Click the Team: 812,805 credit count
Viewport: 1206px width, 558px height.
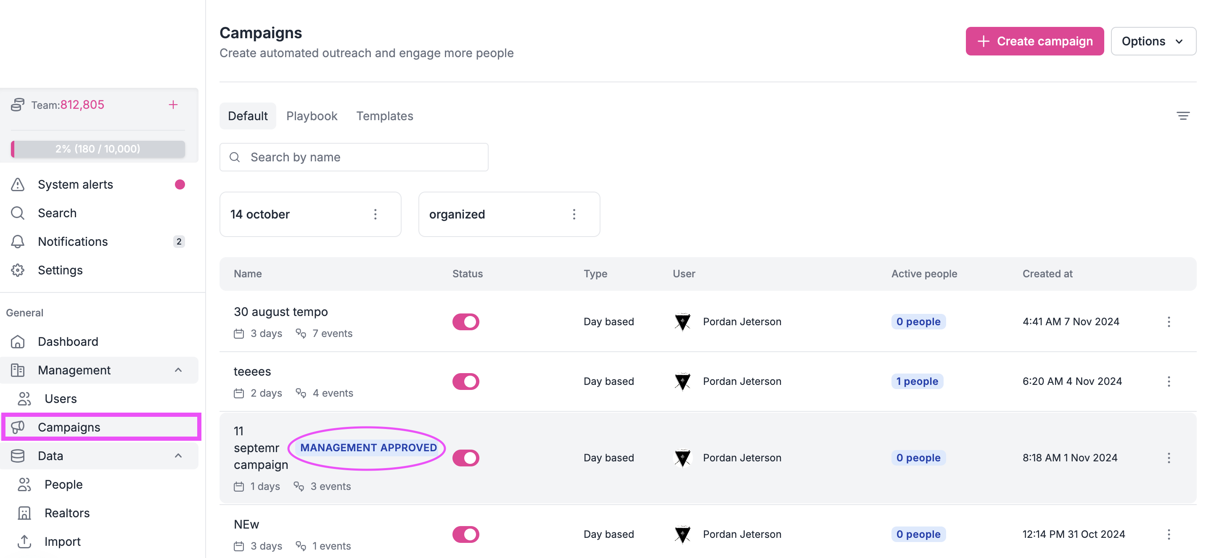(68, 105)
